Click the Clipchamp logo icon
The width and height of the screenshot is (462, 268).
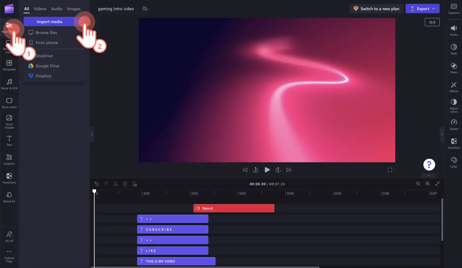9,9
